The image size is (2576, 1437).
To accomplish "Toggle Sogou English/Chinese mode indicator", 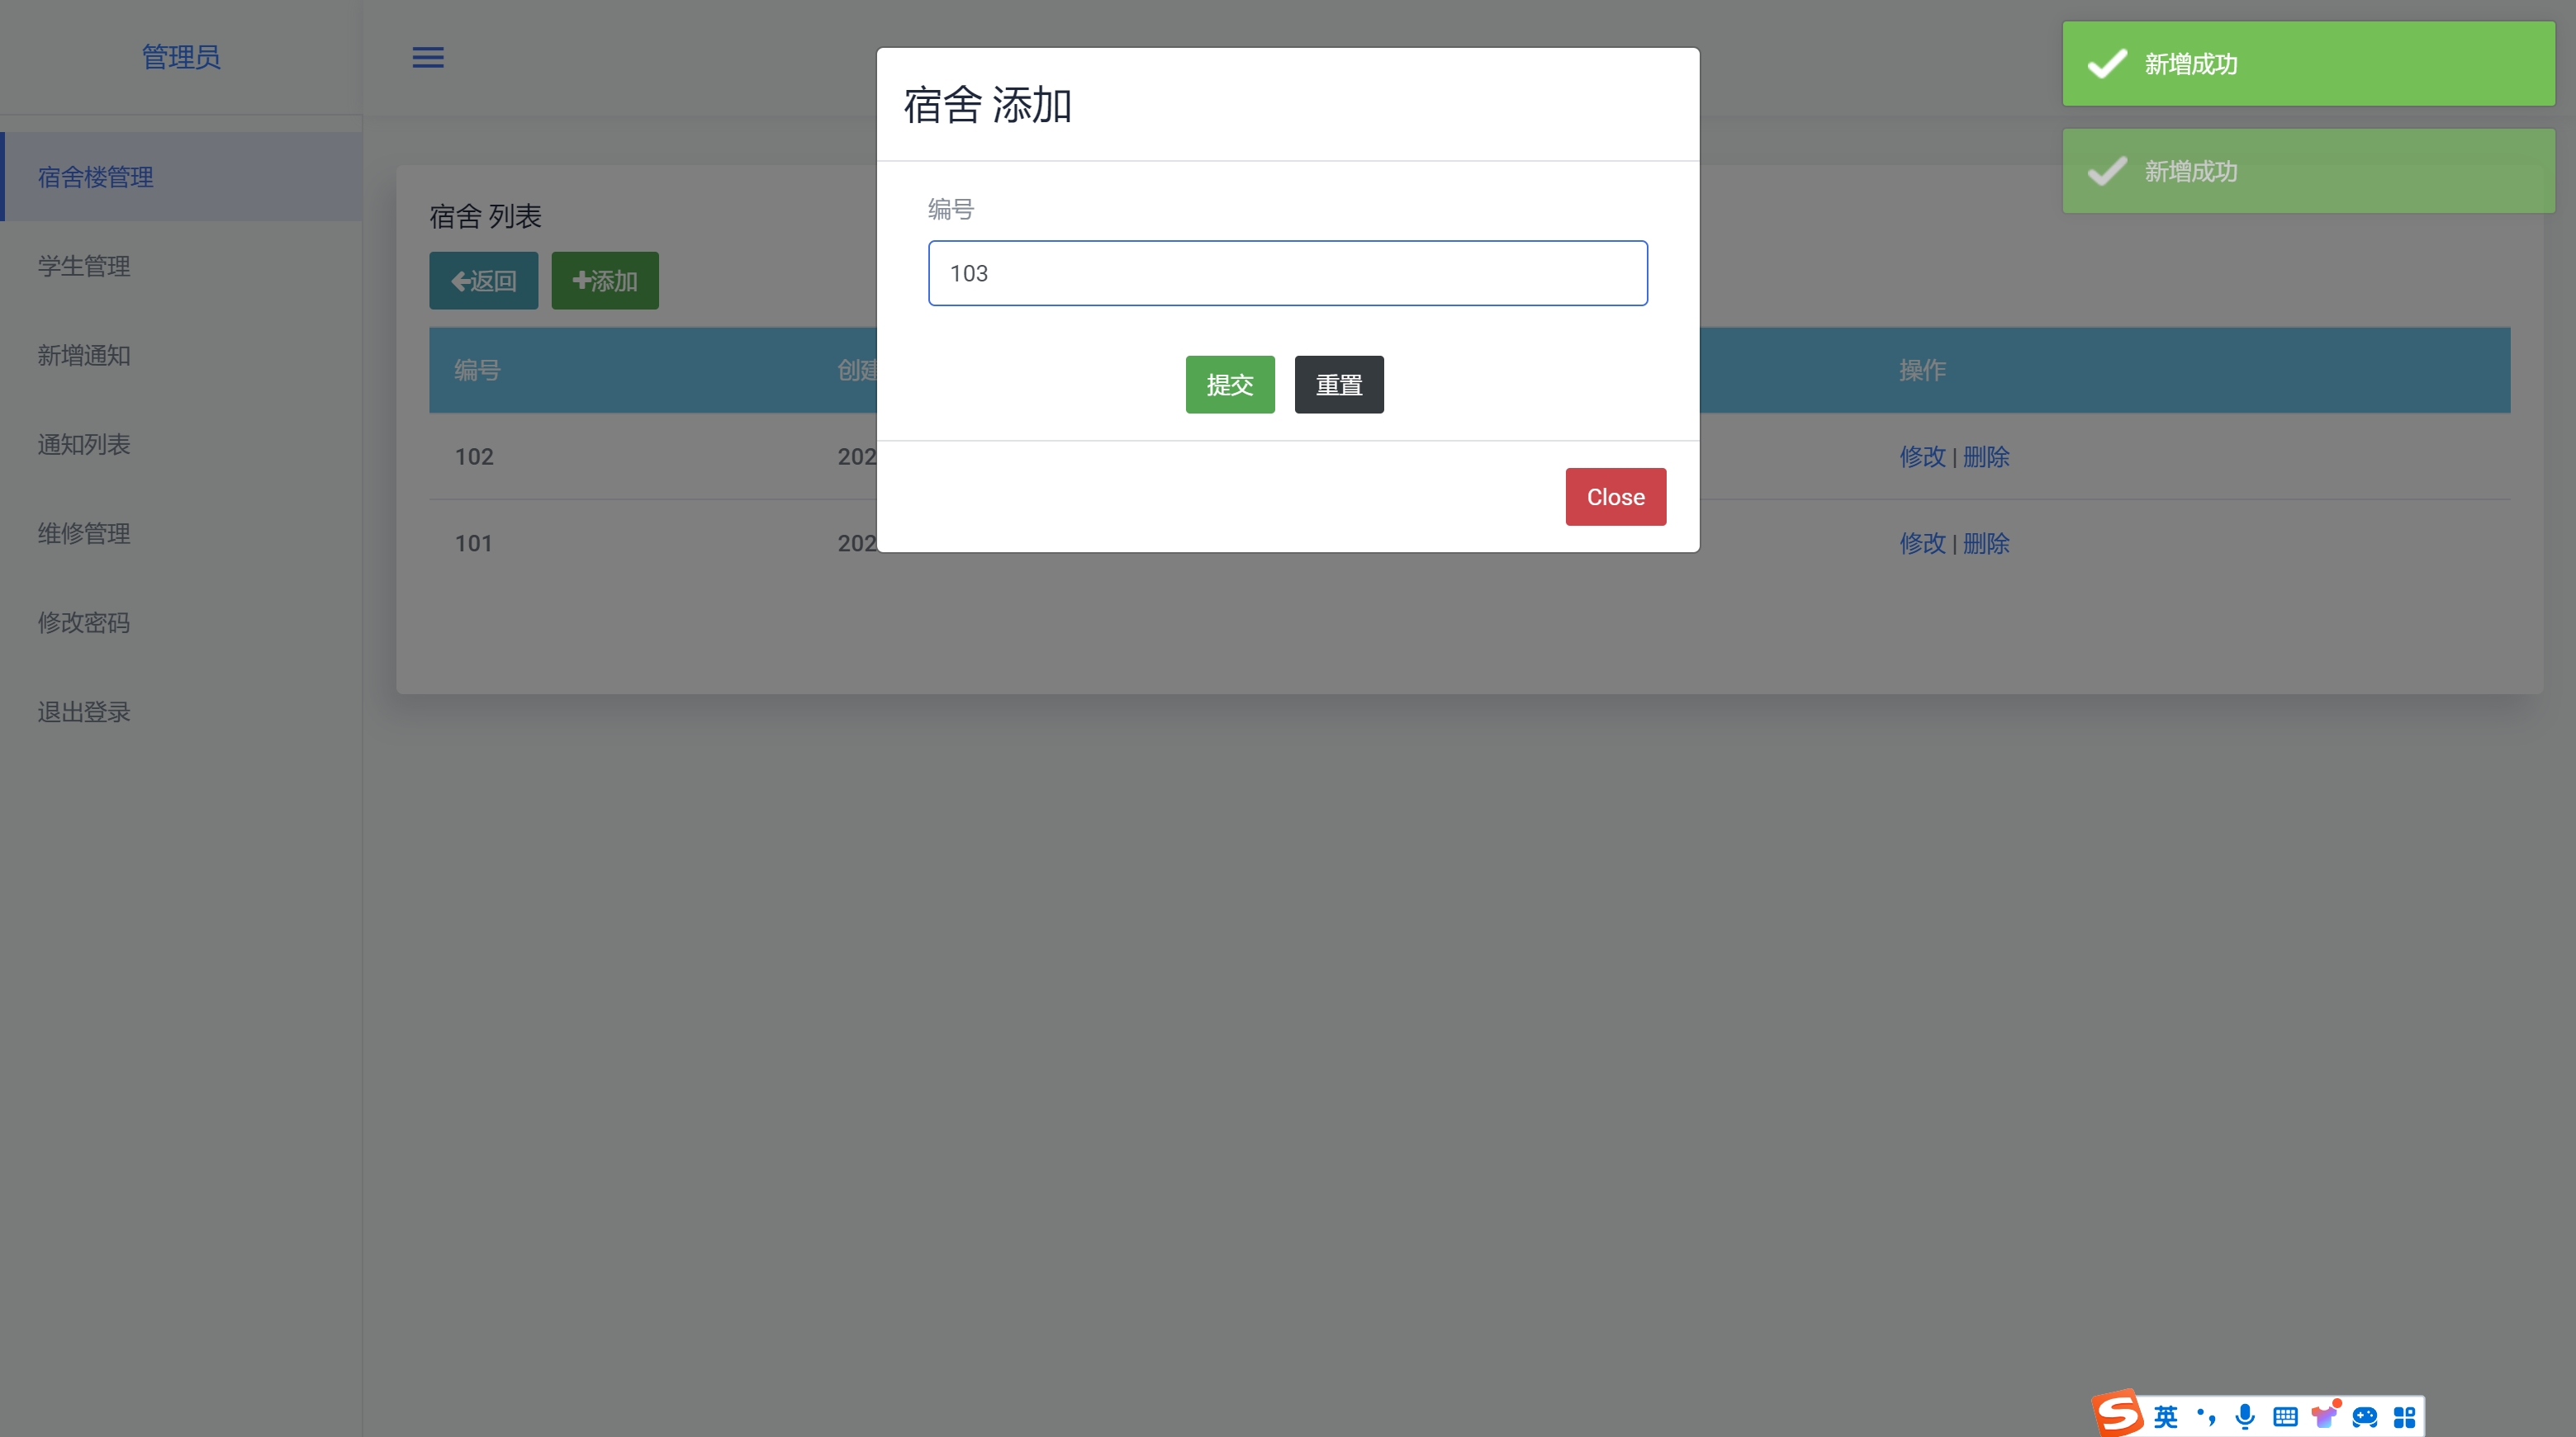I will pyautogui.click(x=2165, y=1416).
